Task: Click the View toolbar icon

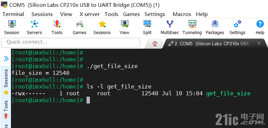Action: (x=124, y=24)
